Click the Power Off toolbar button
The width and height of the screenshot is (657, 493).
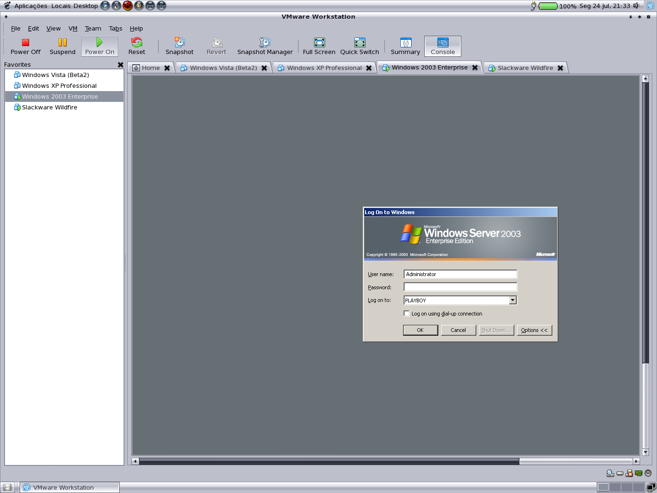coord(25,46)
